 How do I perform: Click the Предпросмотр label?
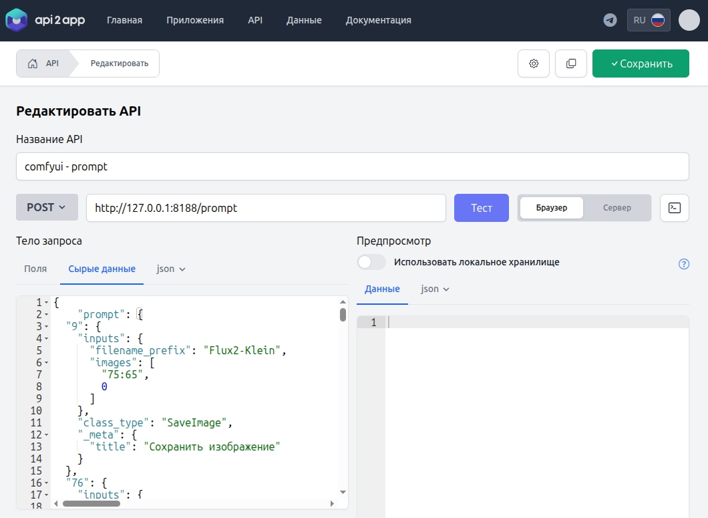click(x=393, y=241)
